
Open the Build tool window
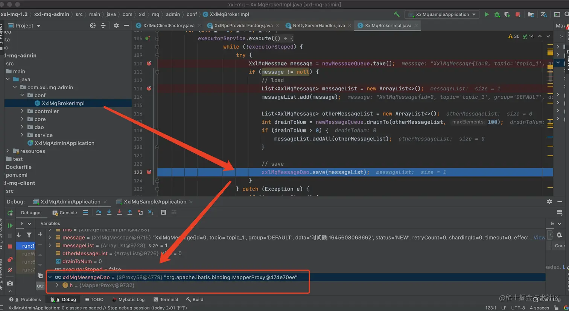[x=195, y=299]
